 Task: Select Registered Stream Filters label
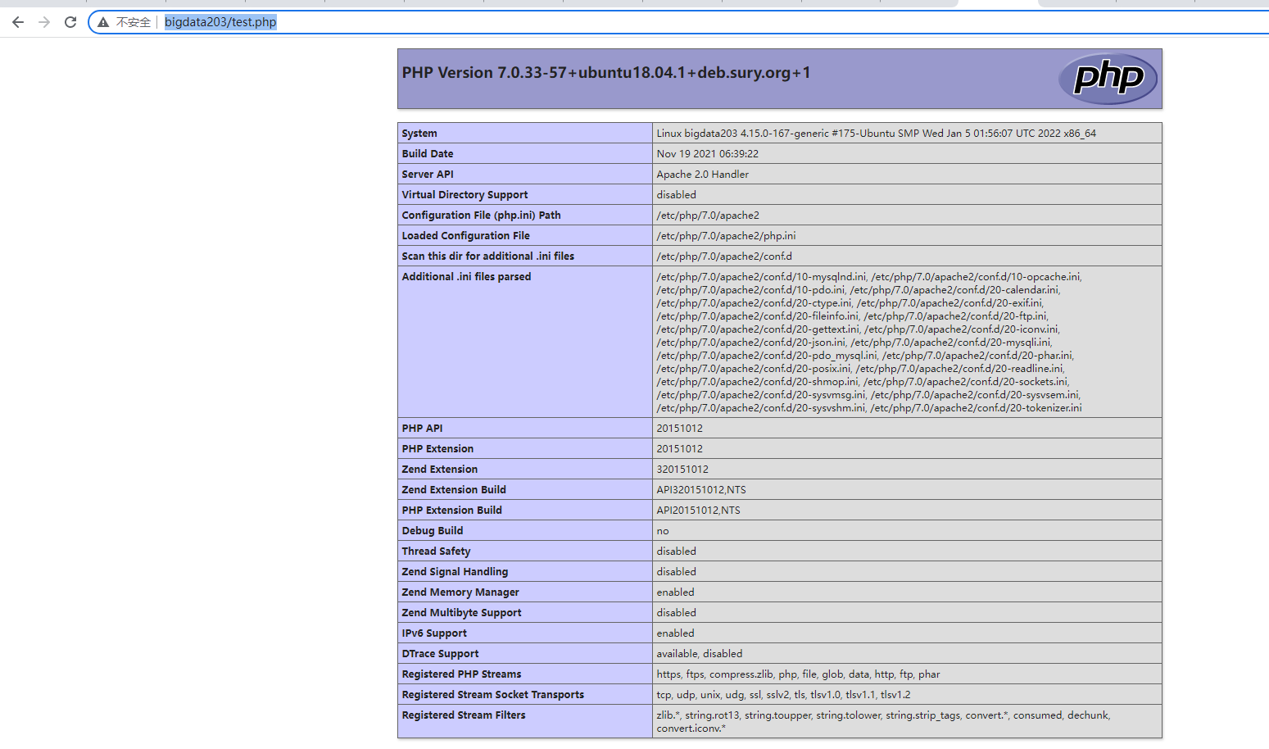[x=464, y=715]
